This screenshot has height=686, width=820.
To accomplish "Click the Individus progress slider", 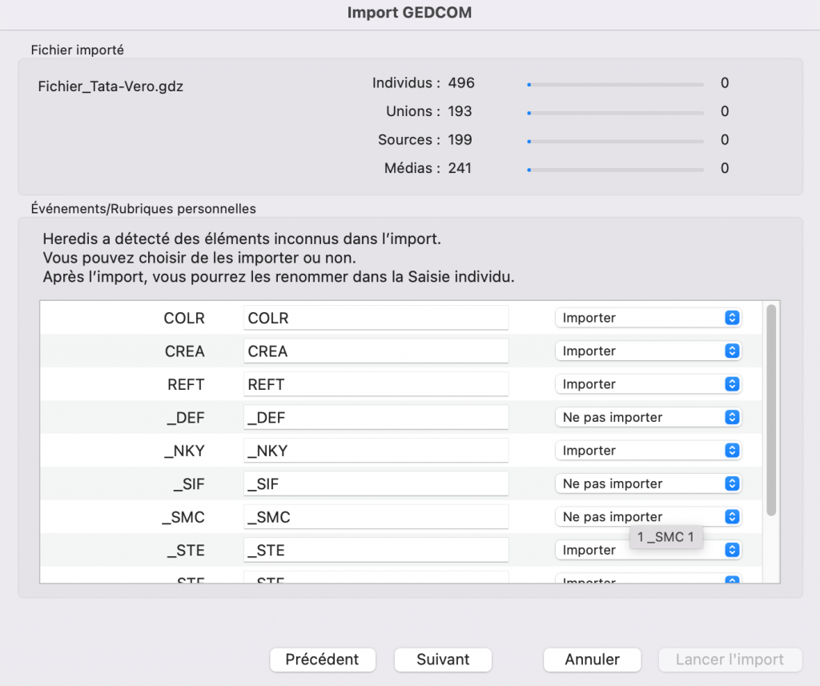I will pyautogui.click(x=617, y=83).
